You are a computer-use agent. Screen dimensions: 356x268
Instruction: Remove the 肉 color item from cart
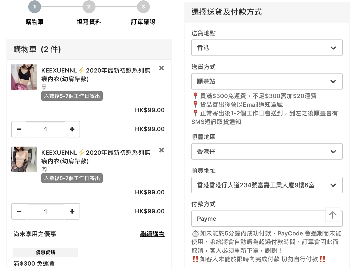tap(161, 150)
